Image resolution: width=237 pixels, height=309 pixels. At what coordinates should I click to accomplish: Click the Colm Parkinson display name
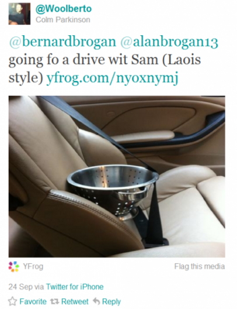point(63,20)
